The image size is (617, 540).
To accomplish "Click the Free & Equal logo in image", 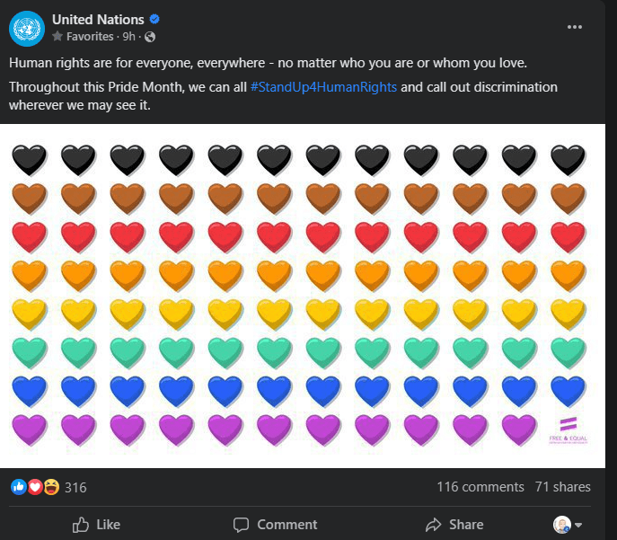I will pyautogui.click(x=567, y=429).
